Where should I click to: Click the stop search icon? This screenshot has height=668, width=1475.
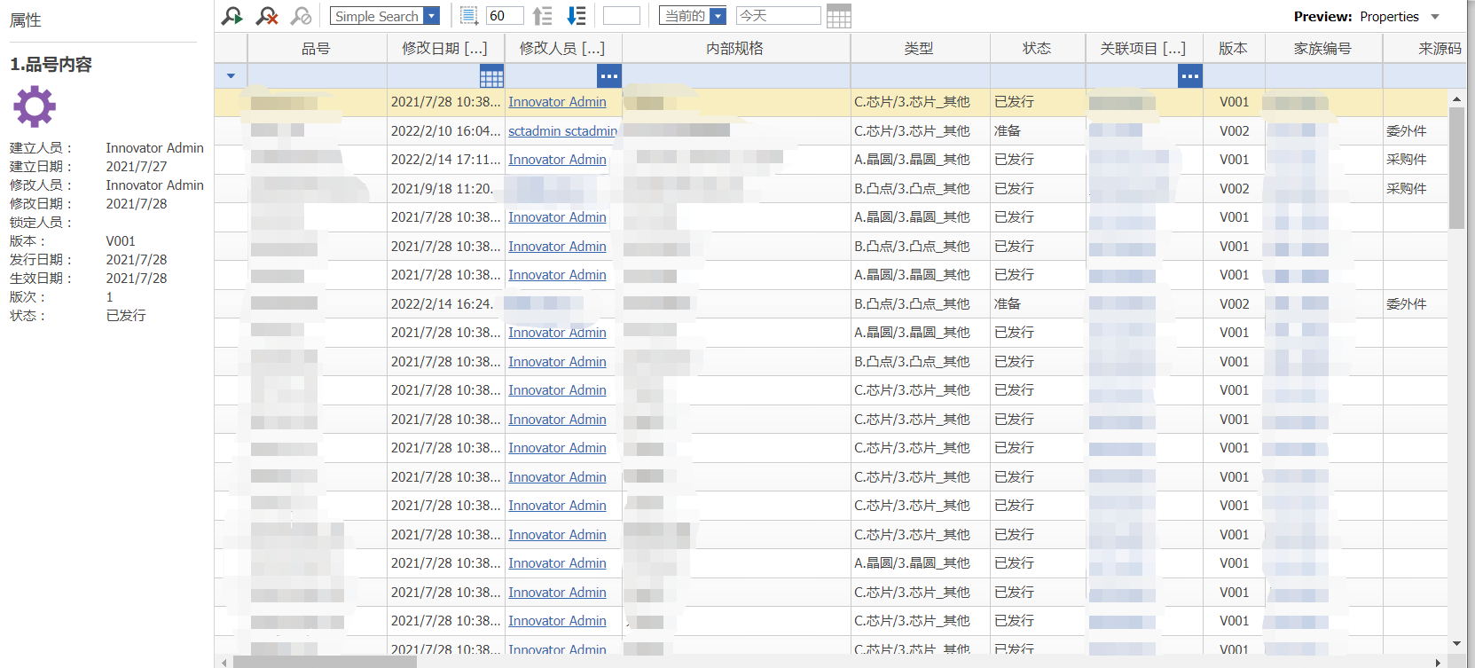pos(302,16)
